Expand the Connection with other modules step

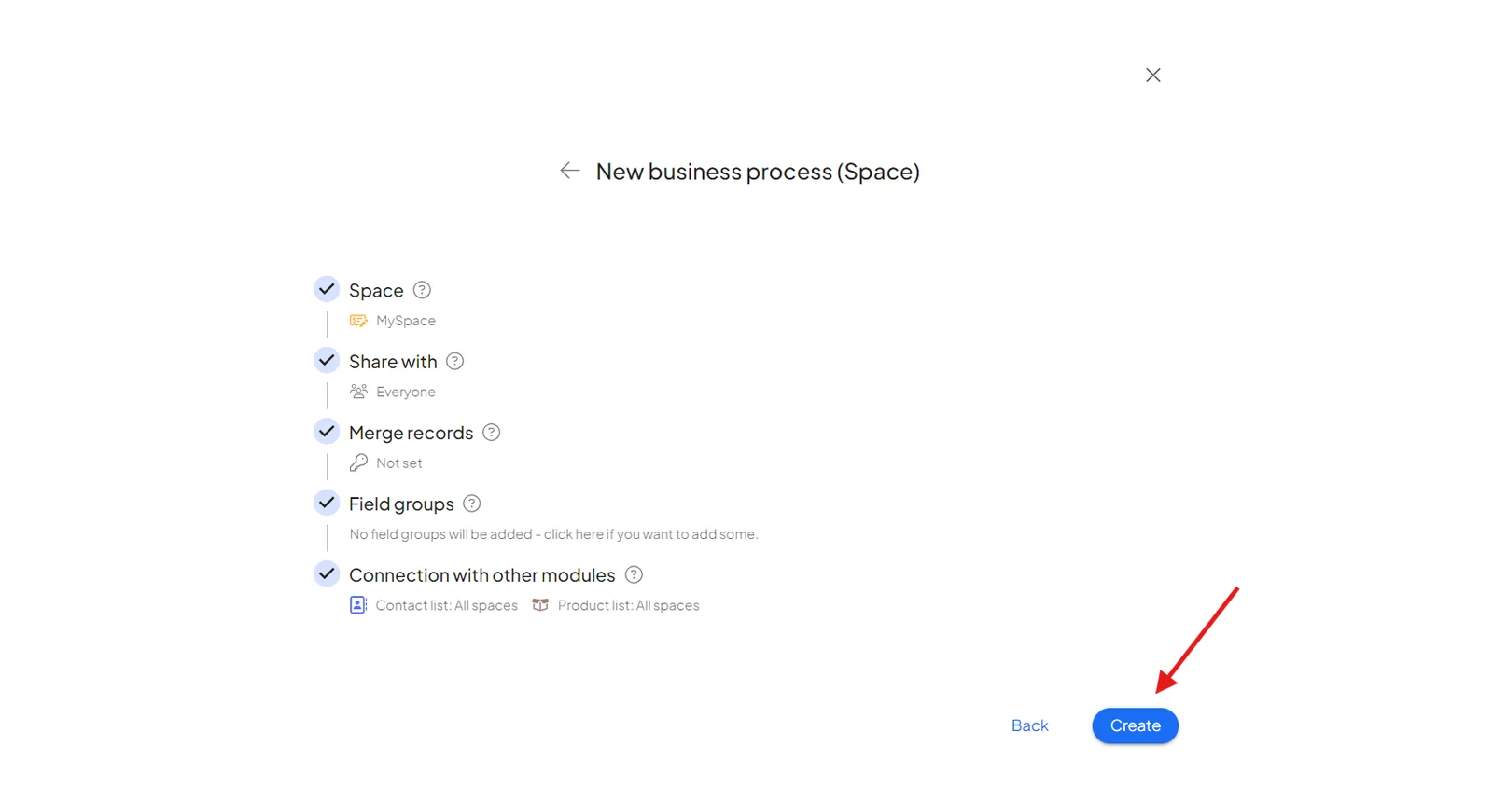[x=481, y=575]
